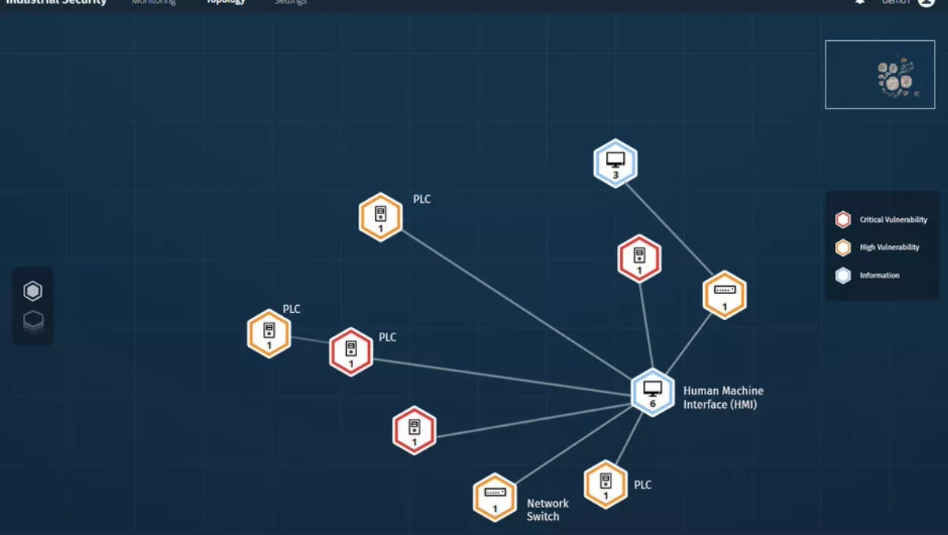Switch to layered hexagon view mode
The width and height of the screenshot is (948, 535).
pyautogui.click(x=32, y=322)
